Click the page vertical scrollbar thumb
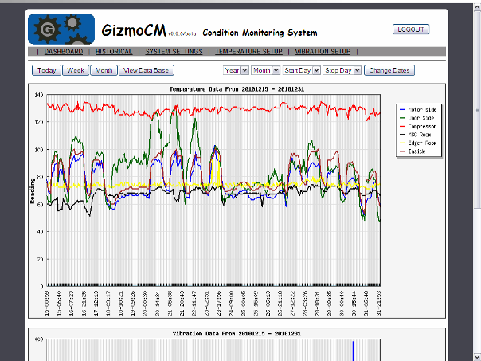Image resolution: width=481 pixels, height=361 pixels. click(477, 110)
